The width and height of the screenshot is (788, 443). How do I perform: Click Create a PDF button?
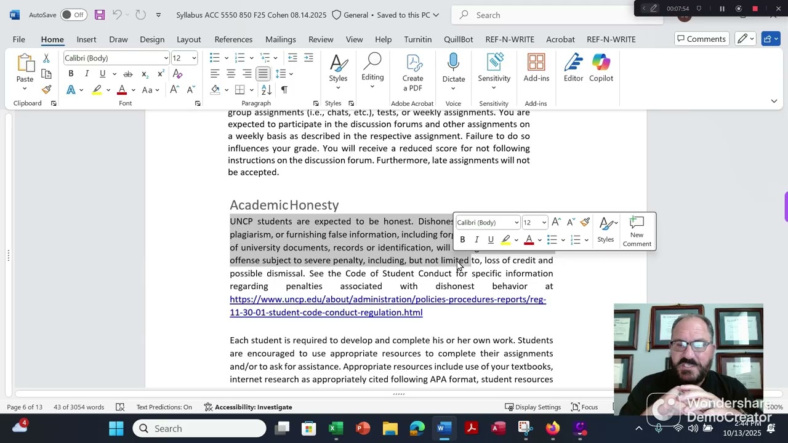(x=413, y=73)
